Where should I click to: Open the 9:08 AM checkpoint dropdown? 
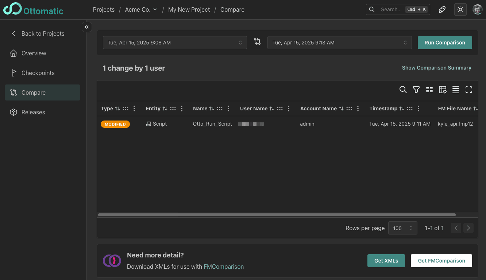[175, 43]
